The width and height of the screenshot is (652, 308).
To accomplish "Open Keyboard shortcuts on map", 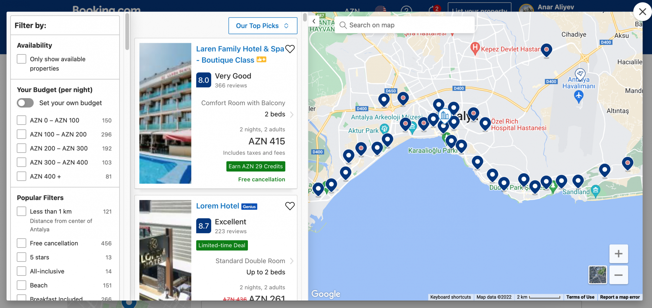I will click(451, 297).
